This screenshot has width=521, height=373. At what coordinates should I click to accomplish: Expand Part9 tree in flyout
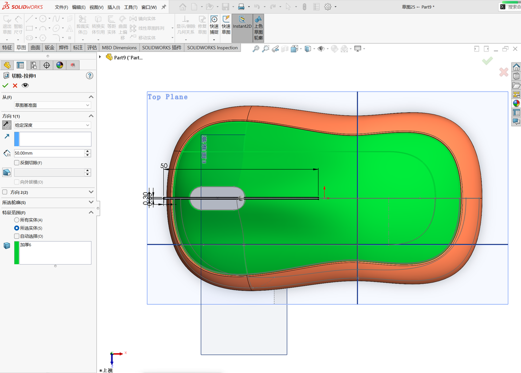coord(100,57)
